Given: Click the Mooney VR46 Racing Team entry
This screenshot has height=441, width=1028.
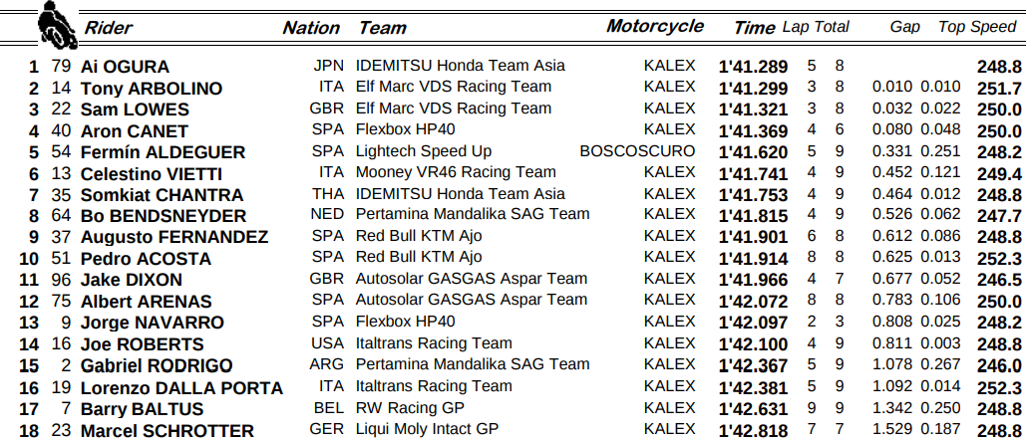Looking at the screenshot, I should (x=456, y=172).
